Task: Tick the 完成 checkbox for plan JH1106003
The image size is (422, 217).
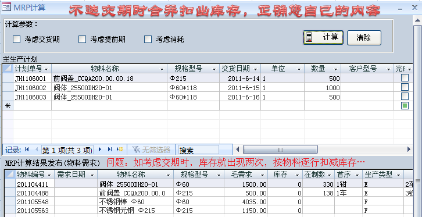Action: coord(405,97)
